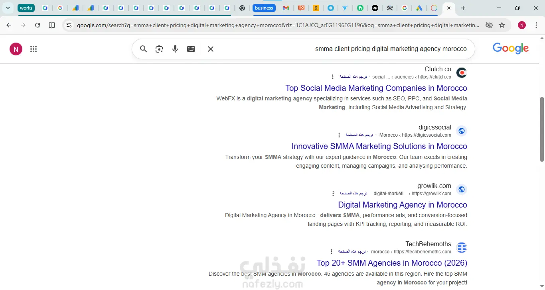Click the 'https://digicssocial.com' breadcrumb URL

coord(427,135)
